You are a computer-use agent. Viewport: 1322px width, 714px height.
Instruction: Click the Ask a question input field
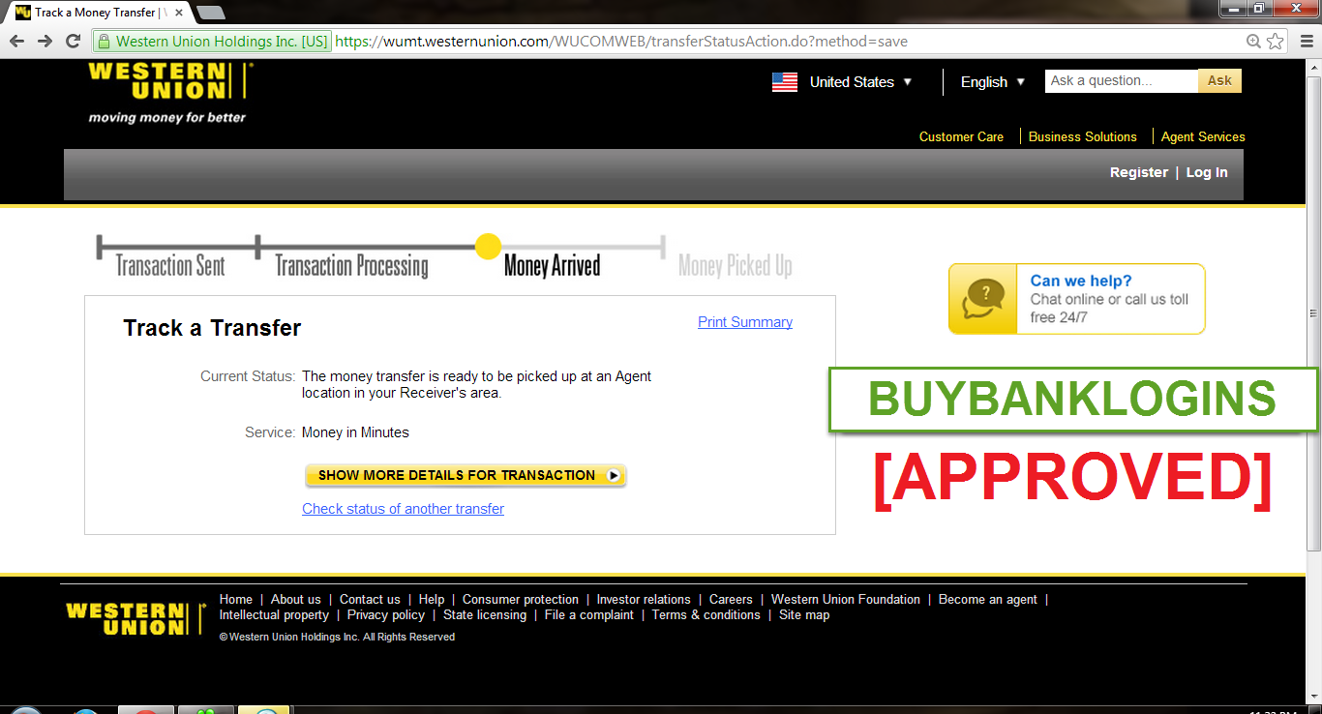(1122, 81)
